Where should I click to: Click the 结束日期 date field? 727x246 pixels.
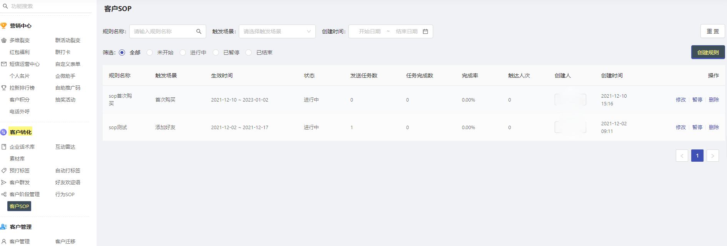pos(407,31)
